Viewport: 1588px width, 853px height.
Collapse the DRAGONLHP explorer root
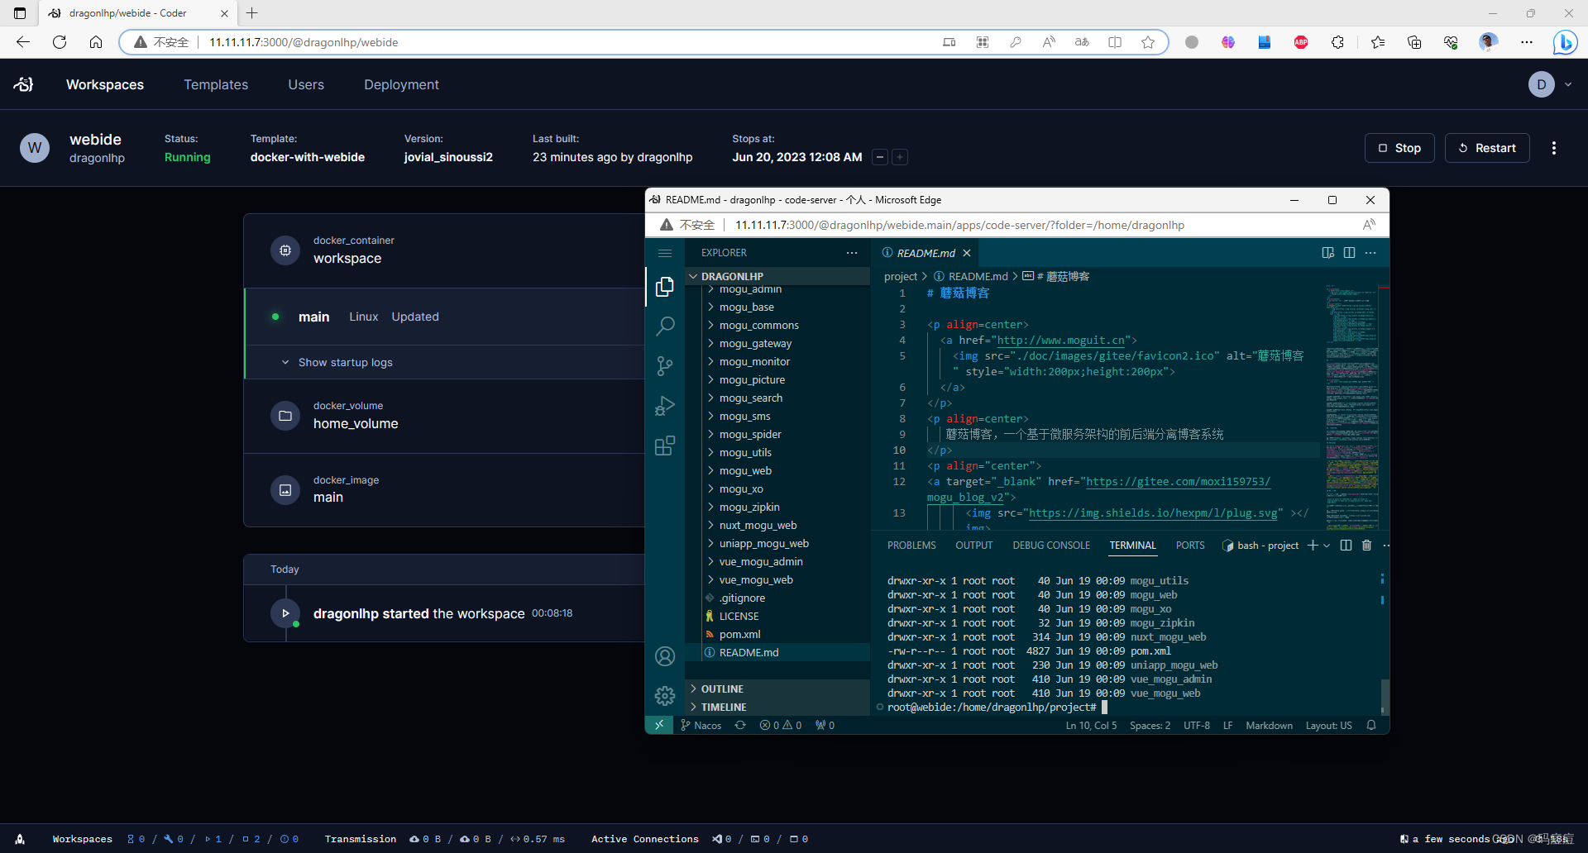777,276
